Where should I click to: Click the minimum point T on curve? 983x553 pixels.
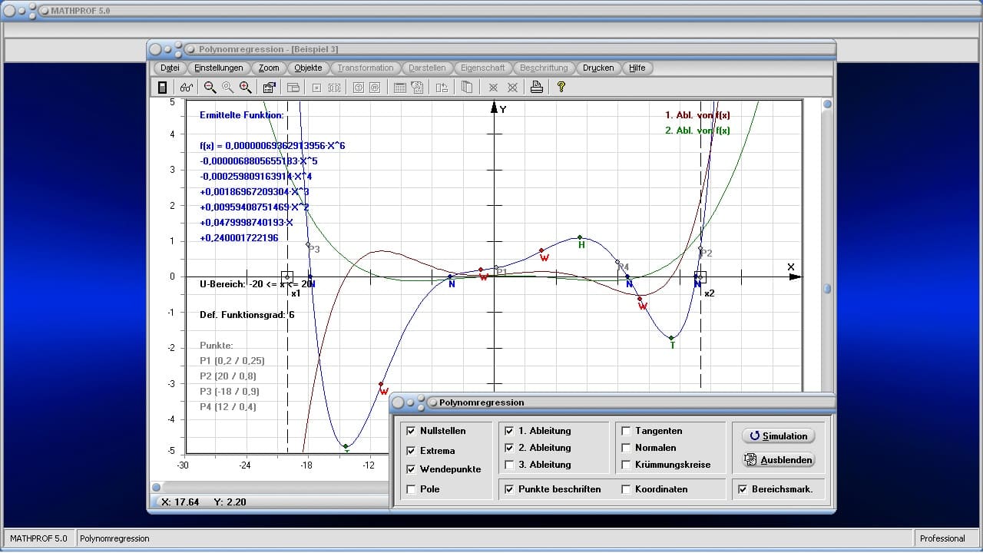coord(671,338)
